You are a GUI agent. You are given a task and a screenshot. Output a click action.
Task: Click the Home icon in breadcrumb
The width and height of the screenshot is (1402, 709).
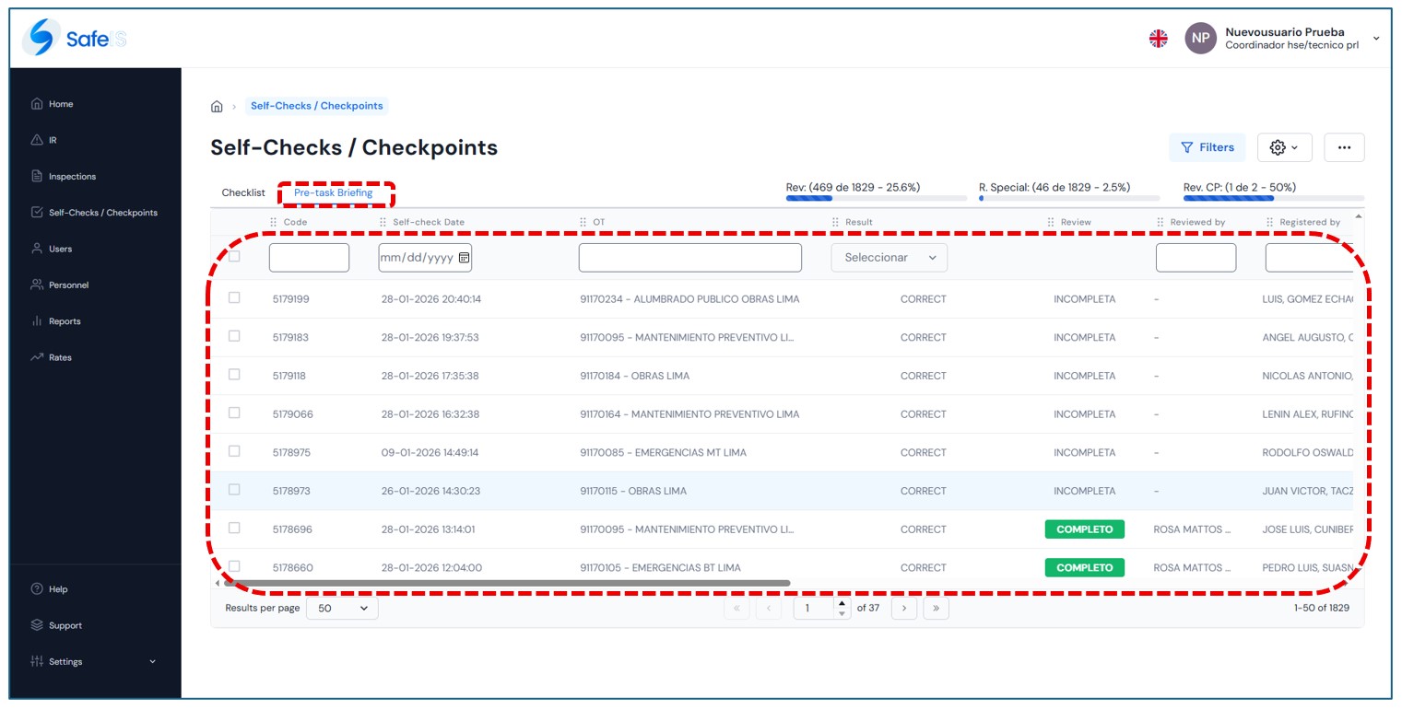tap(217, 107)
